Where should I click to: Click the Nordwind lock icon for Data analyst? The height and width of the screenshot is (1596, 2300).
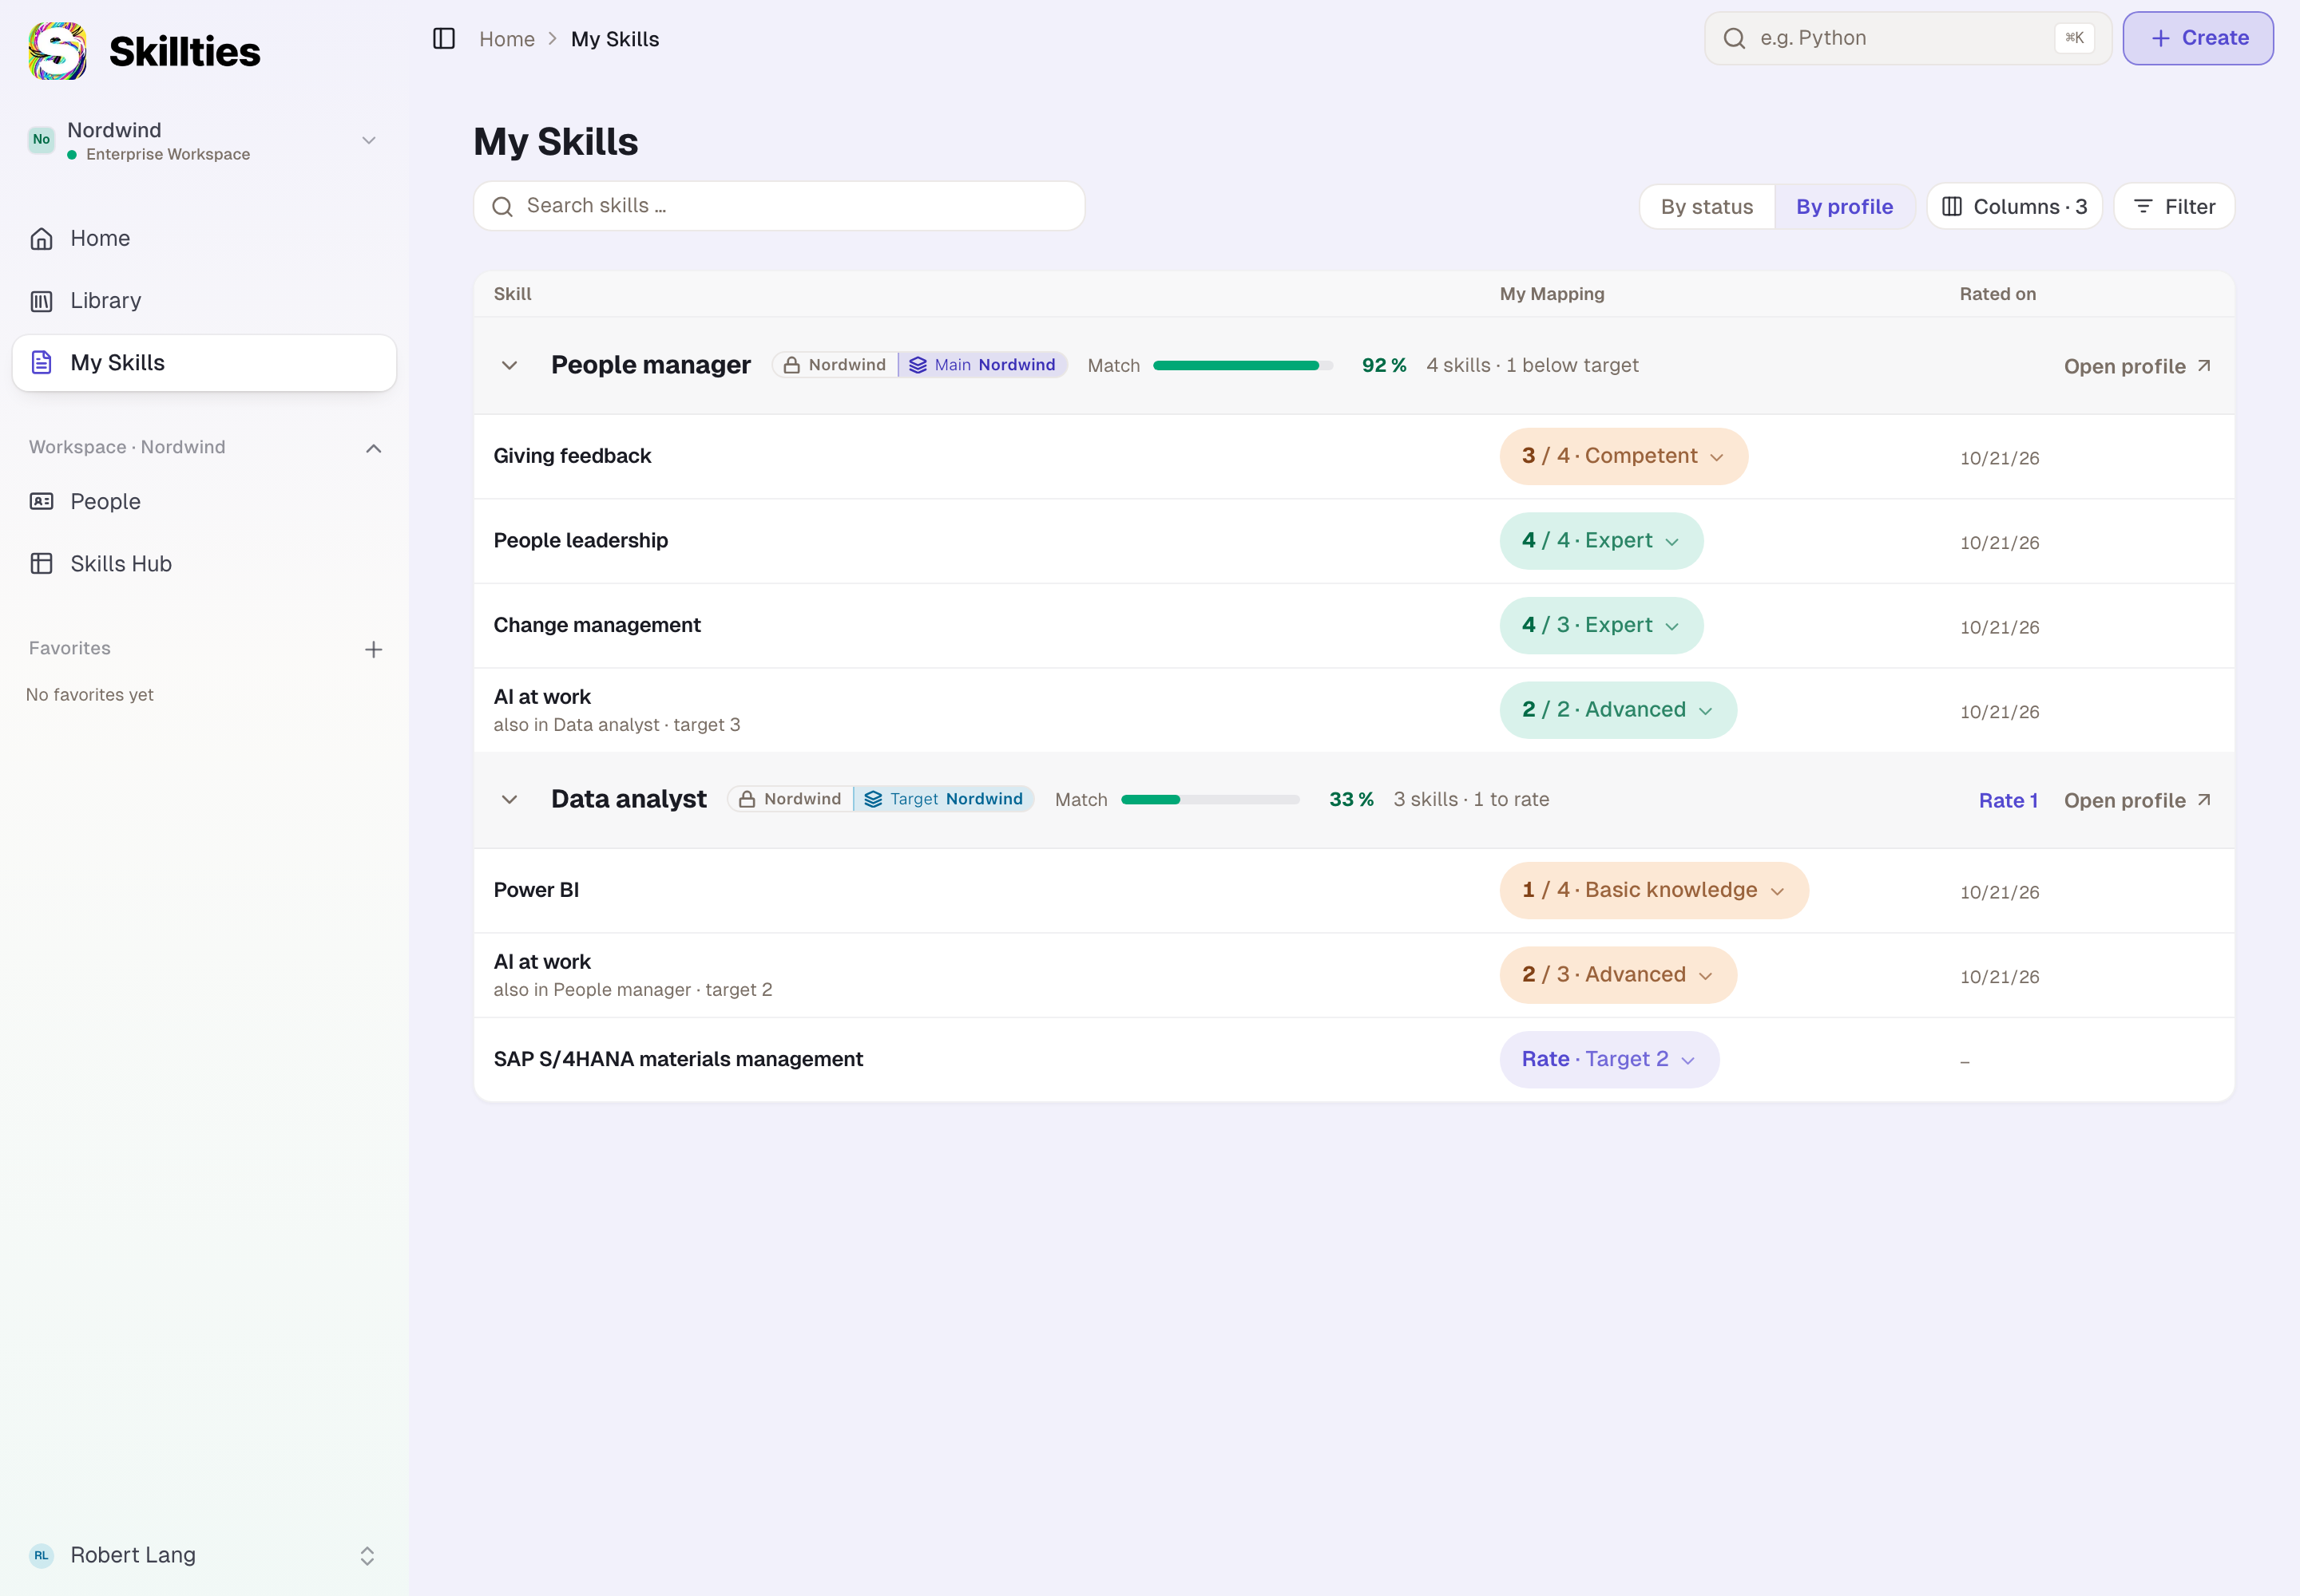tap(747, 799)
